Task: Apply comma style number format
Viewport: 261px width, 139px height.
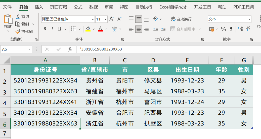Action: [x=231, y=29]
